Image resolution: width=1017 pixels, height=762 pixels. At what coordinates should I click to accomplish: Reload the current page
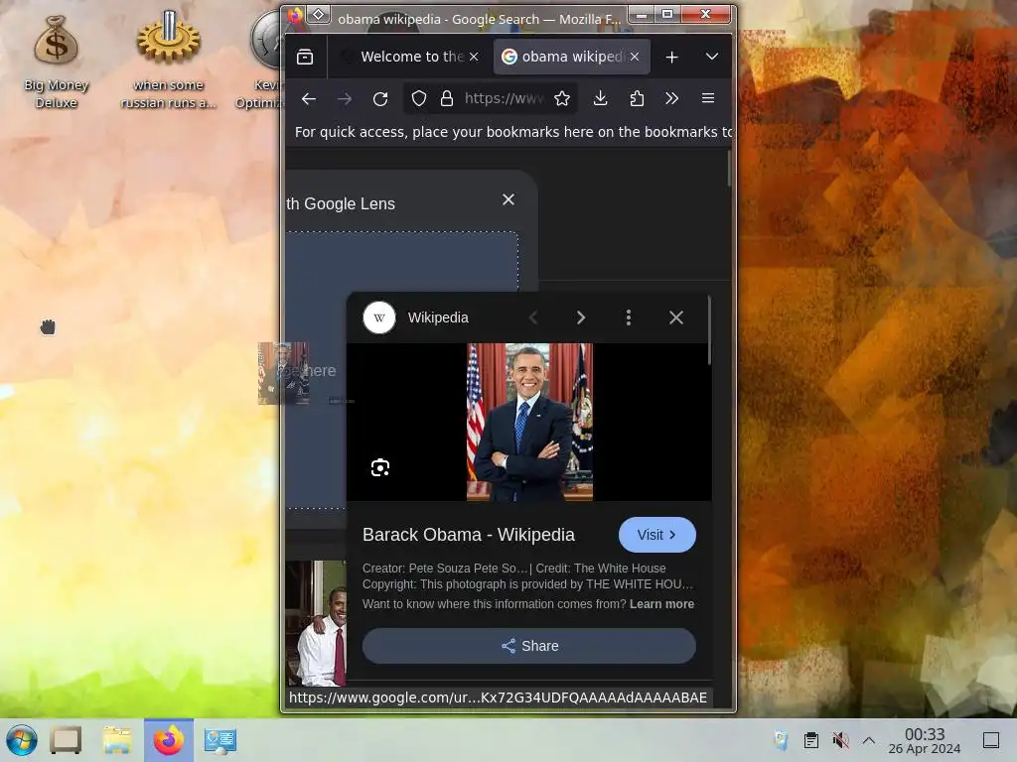[380, 98]
